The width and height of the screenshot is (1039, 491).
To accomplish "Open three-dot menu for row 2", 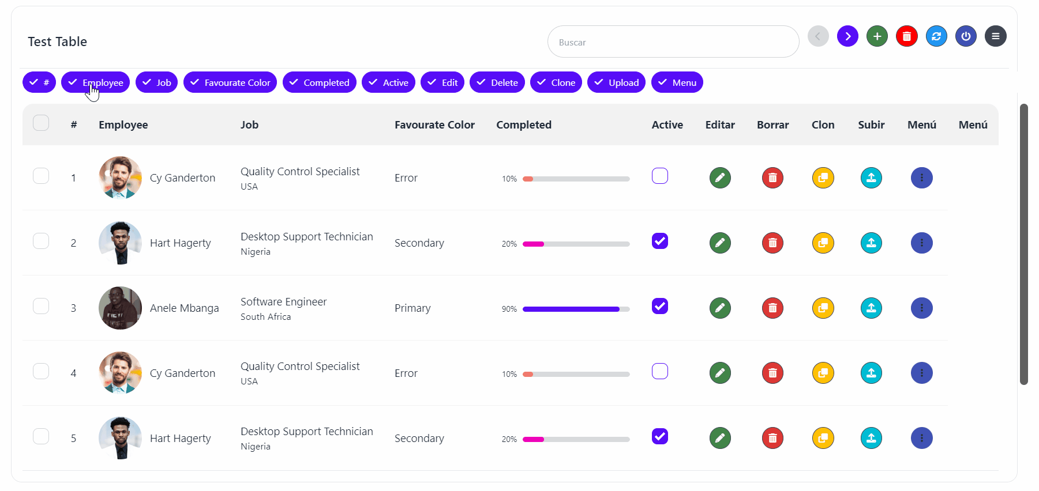I will (x=921, y=243).
